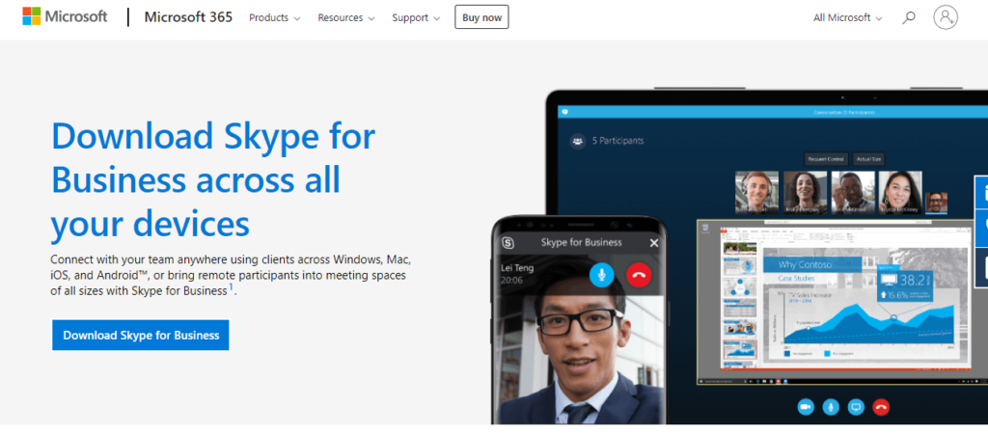Click the Buy now button

point(481,17)
